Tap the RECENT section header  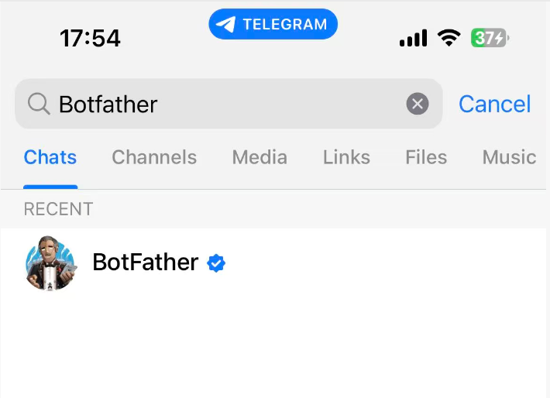pyautogui.click(x=58, y=209)
